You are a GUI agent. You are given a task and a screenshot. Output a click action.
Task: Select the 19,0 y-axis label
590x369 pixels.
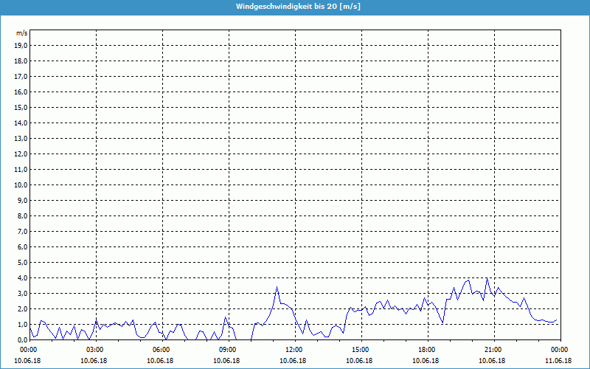click(21, 45)
